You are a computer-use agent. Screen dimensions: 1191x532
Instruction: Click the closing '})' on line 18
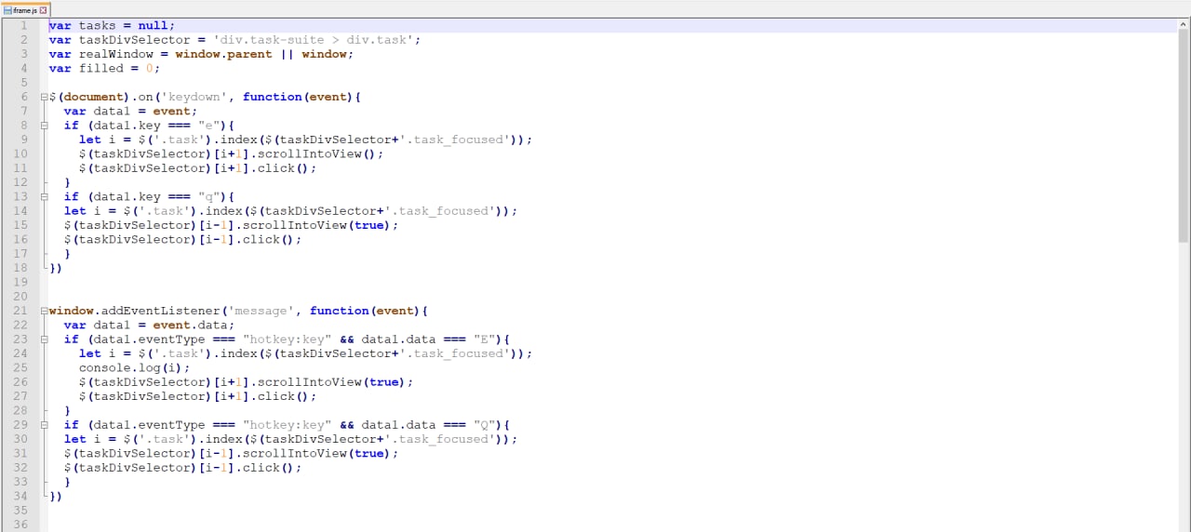[x=56, y=268]
